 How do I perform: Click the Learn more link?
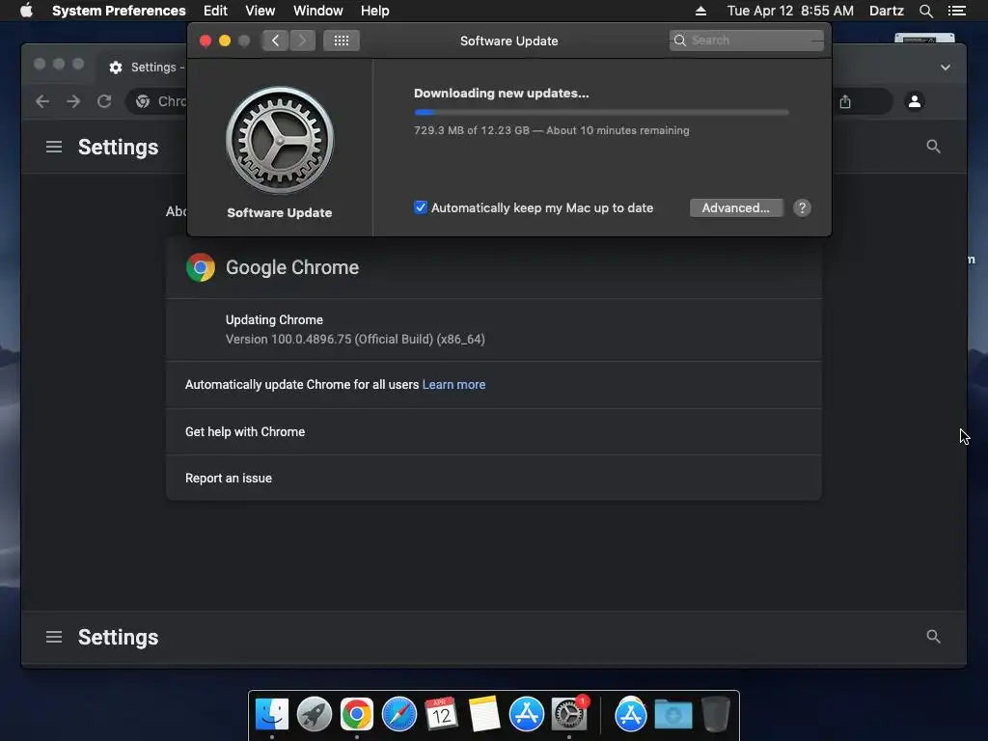(453, 384)
